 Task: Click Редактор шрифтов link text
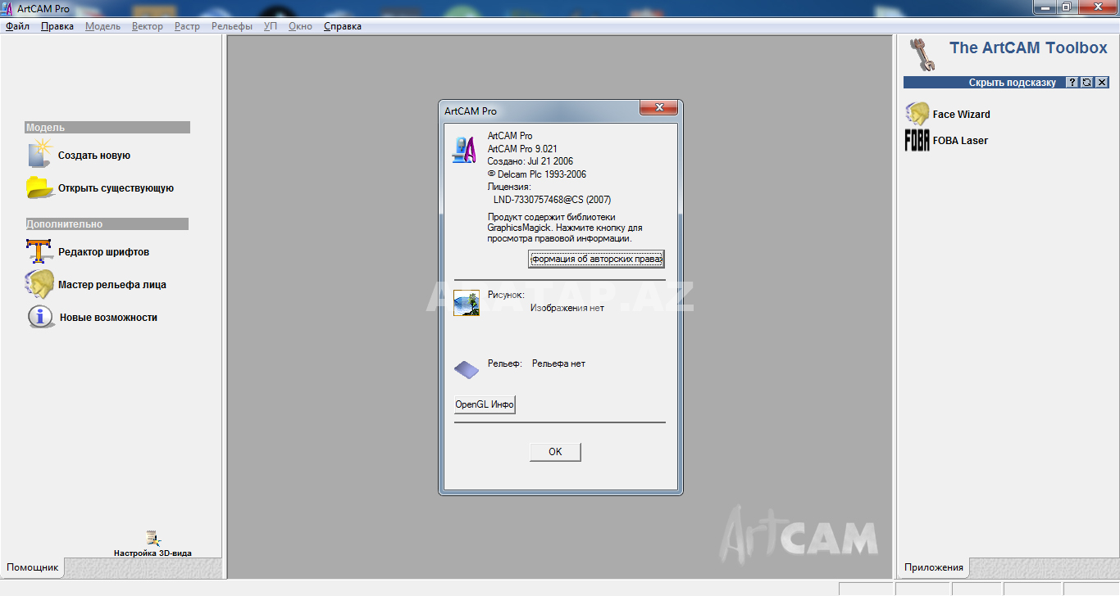[103, 252]
